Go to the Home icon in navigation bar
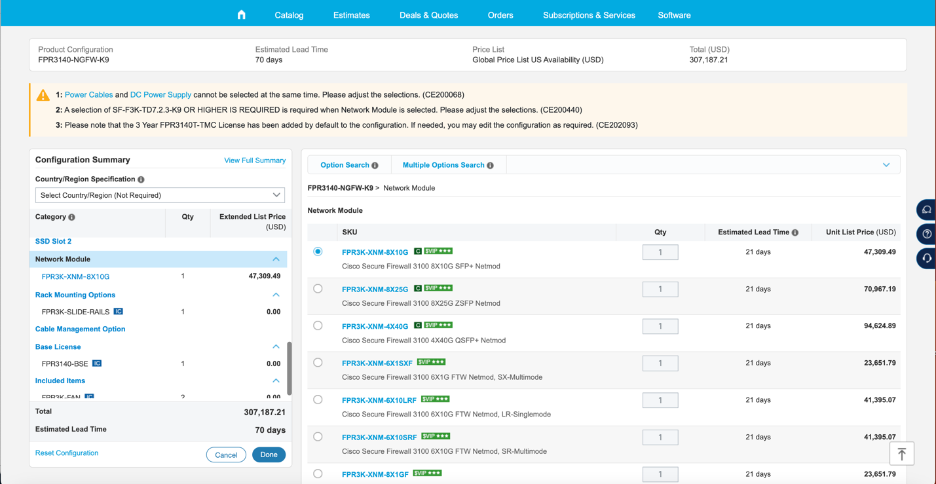This screenshot has height=484, width=936. (241, 14)
